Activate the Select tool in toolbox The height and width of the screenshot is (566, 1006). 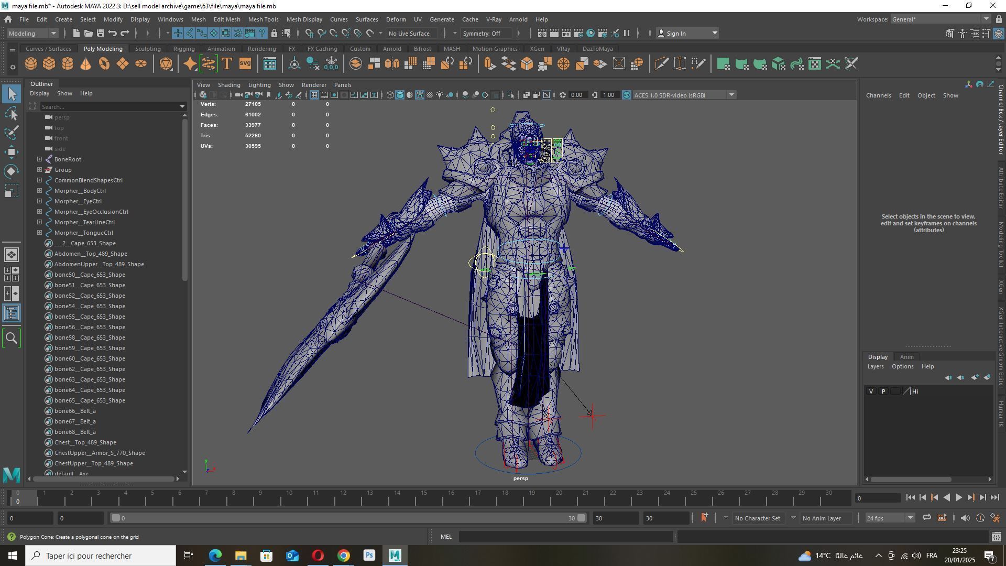coord(12,94)
